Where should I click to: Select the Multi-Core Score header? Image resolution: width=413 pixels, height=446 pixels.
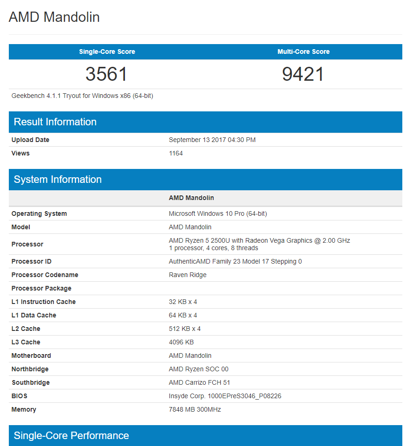click(303, 52)
